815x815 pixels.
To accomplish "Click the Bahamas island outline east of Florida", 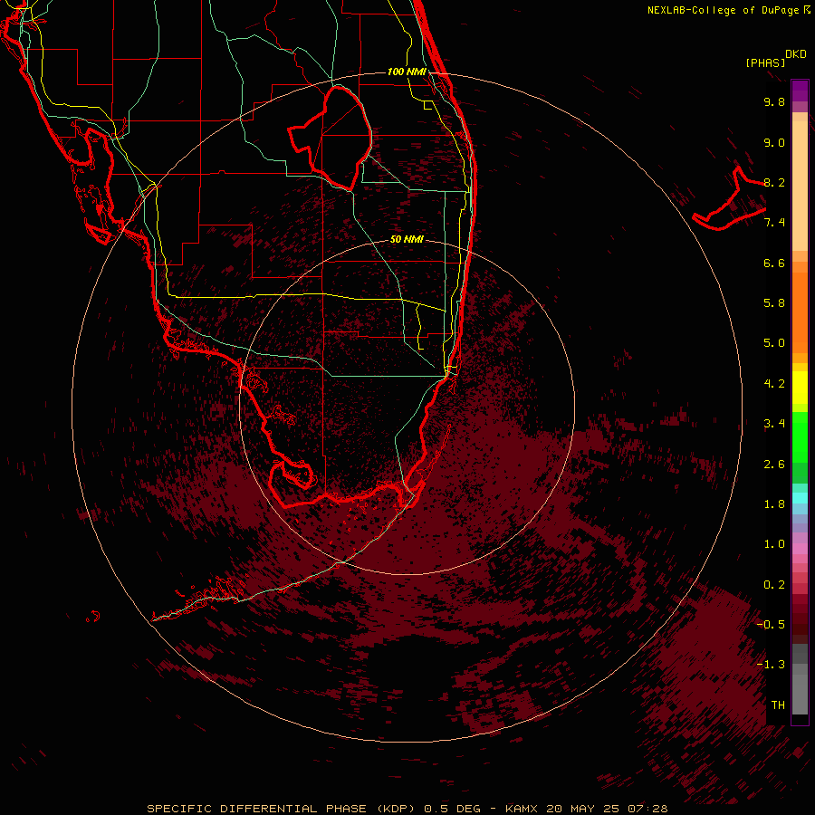I will (729, 198).
